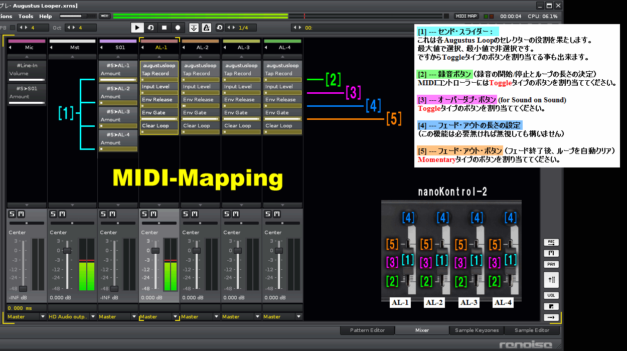
Task: Collapse AL-1 track using its header arrow
Action: pos(143,48)
